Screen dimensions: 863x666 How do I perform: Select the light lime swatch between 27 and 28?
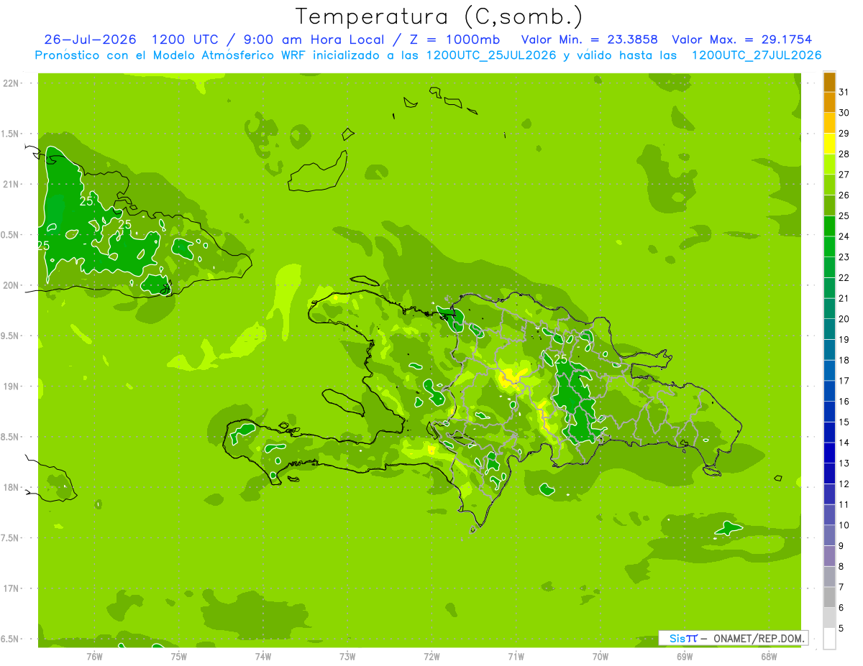(x=829, y=164)
